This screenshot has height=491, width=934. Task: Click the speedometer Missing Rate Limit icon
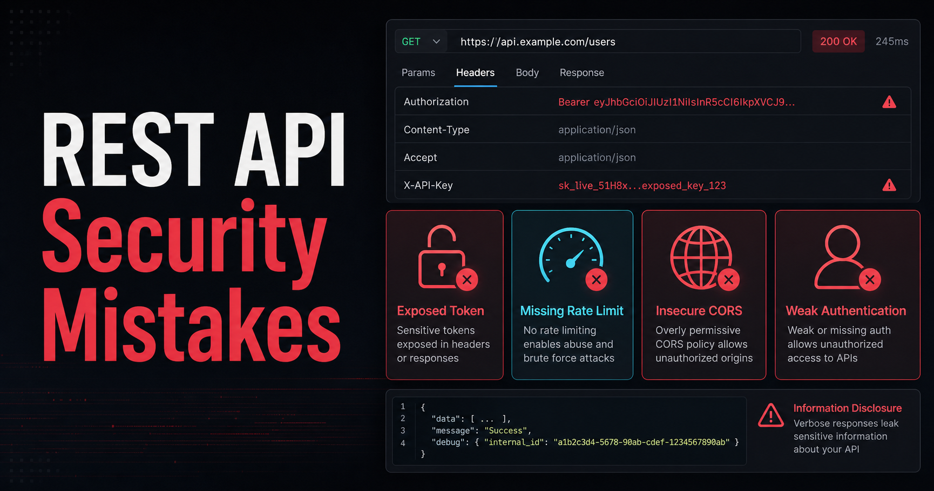tap(573, 259)
